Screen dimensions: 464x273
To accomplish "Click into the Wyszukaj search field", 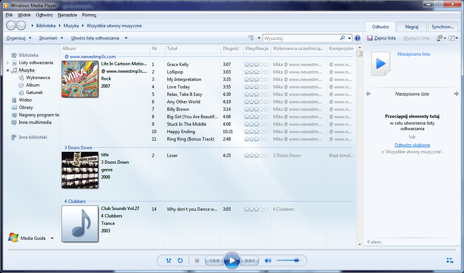I will click(x=301, y=38).
